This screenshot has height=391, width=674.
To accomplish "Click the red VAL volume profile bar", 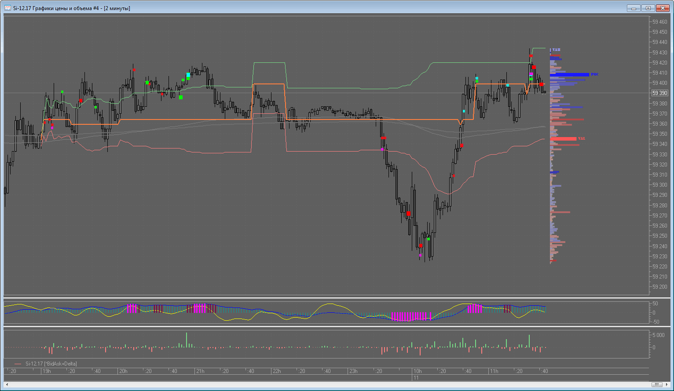I will point(563,139).
